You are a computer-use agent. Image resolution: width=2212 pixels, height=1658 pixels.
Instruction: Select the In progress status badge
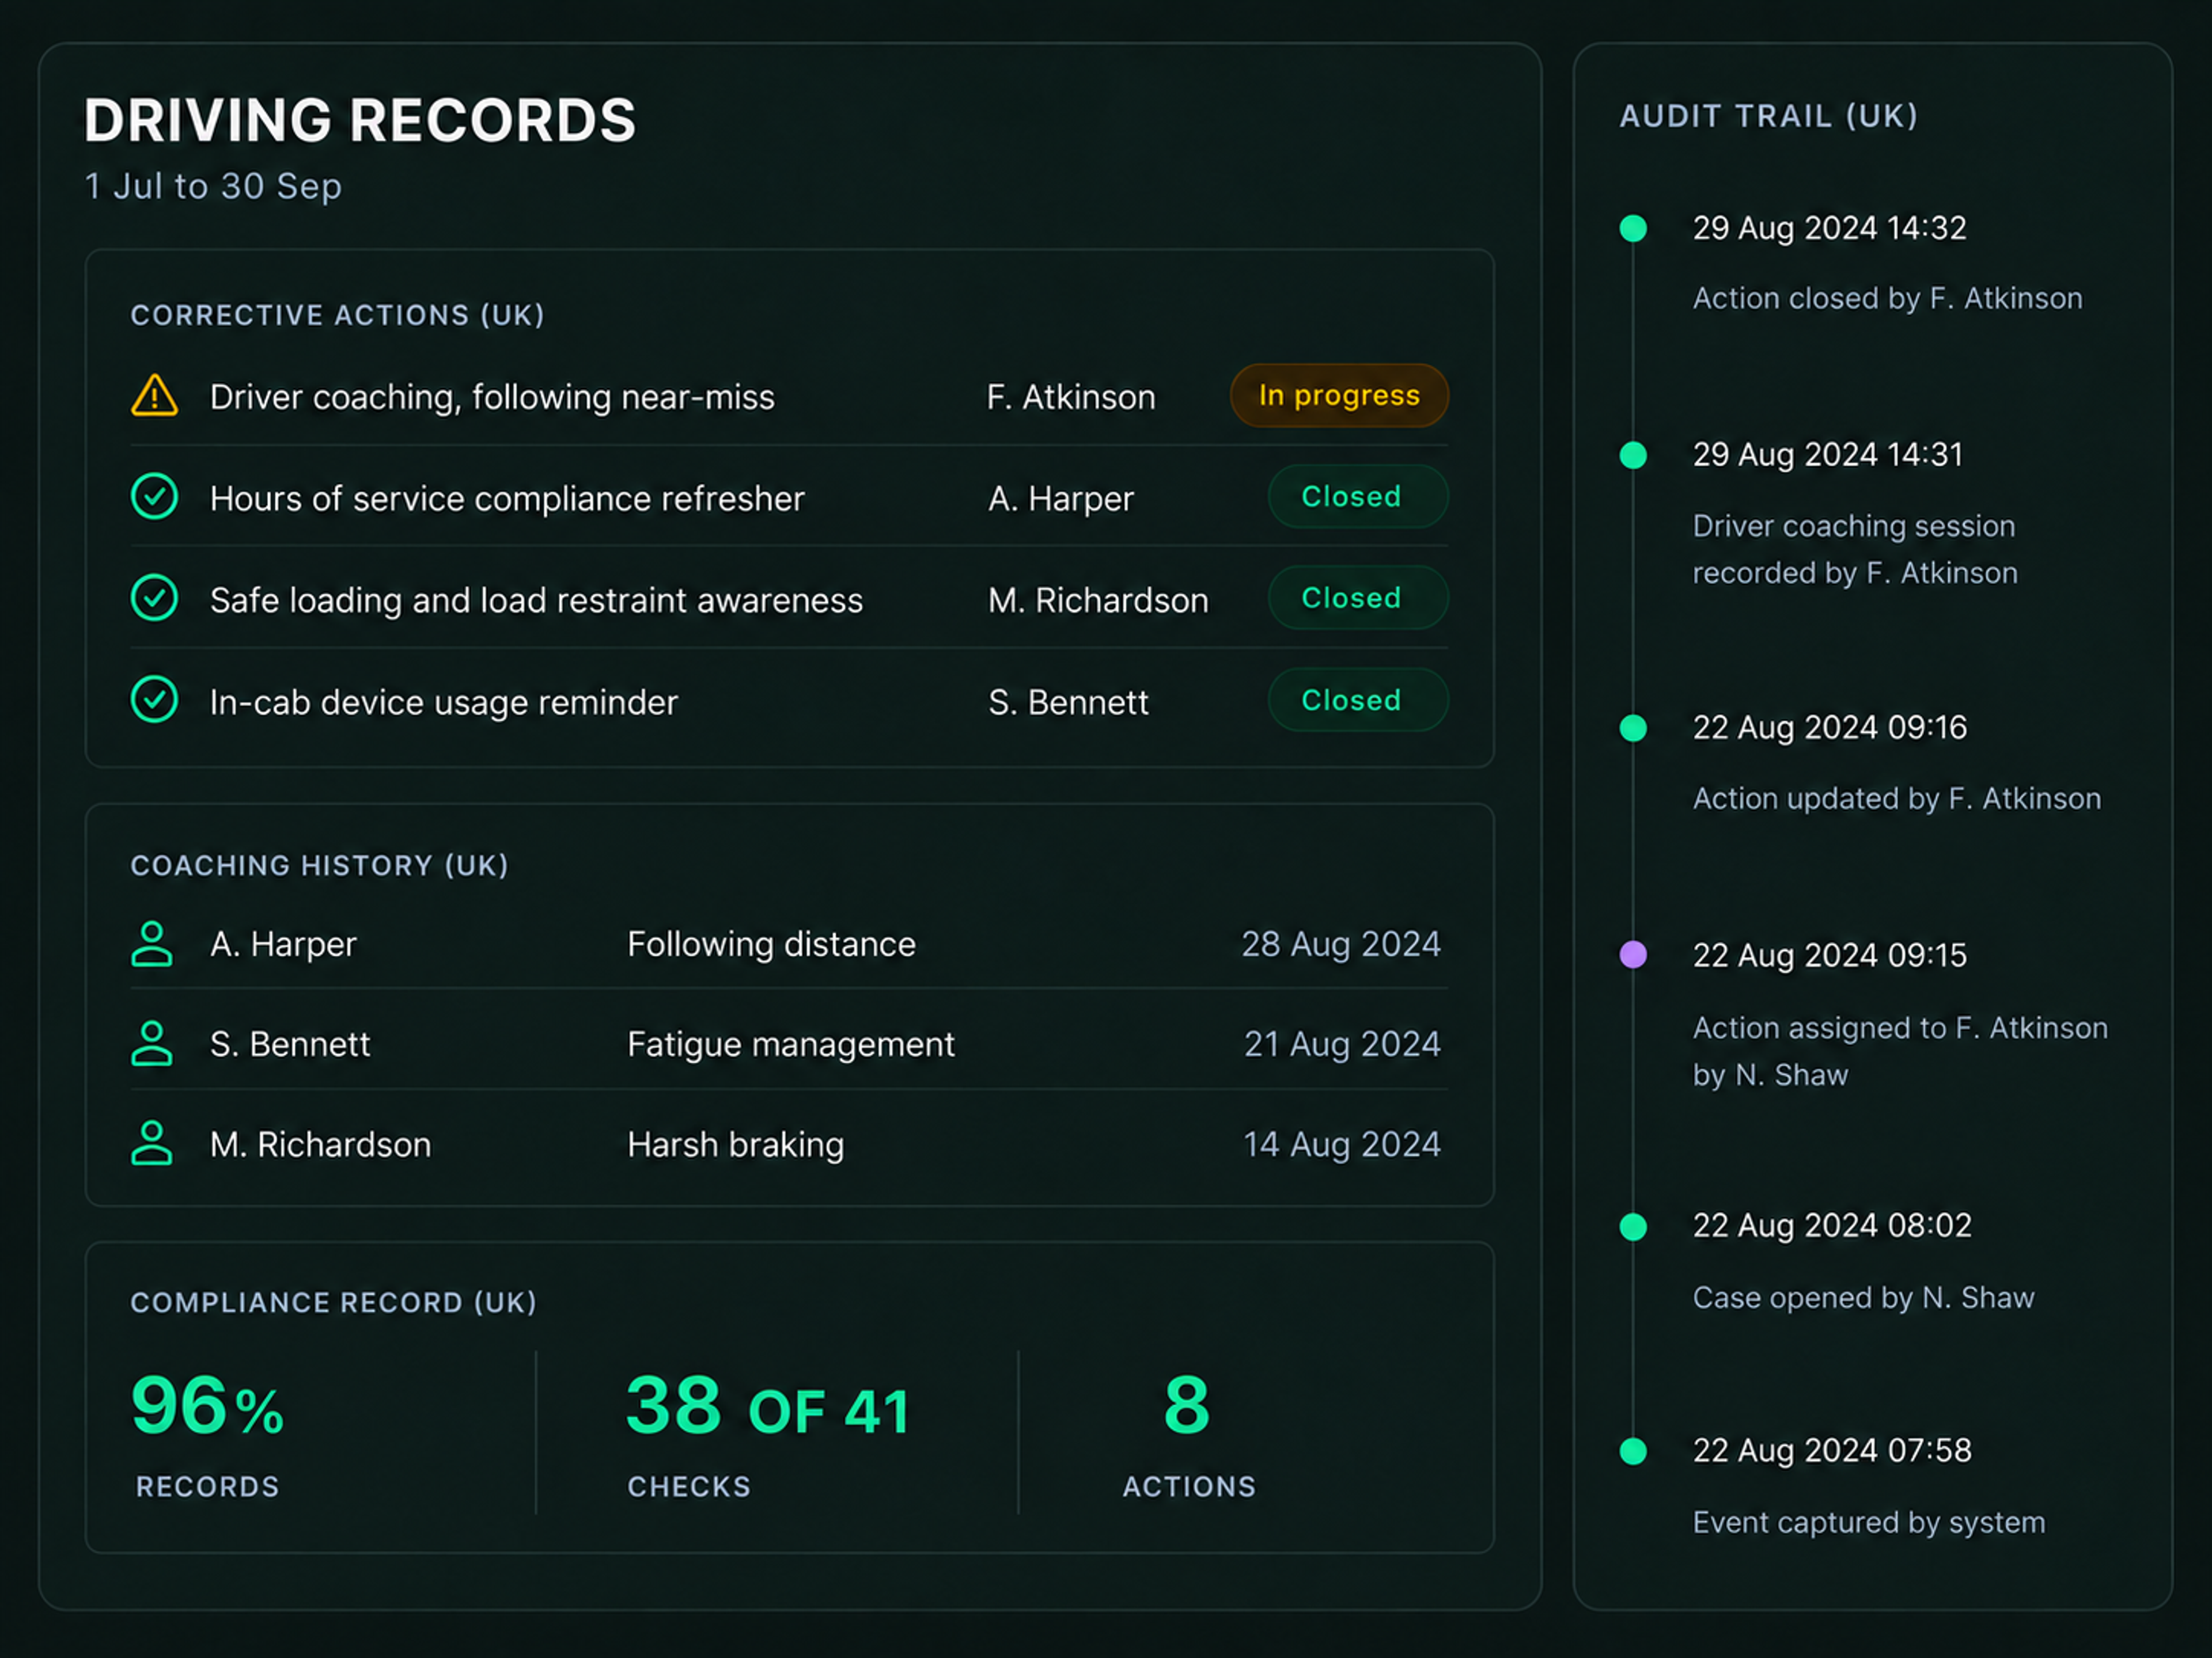click(x=1339, y=396)
